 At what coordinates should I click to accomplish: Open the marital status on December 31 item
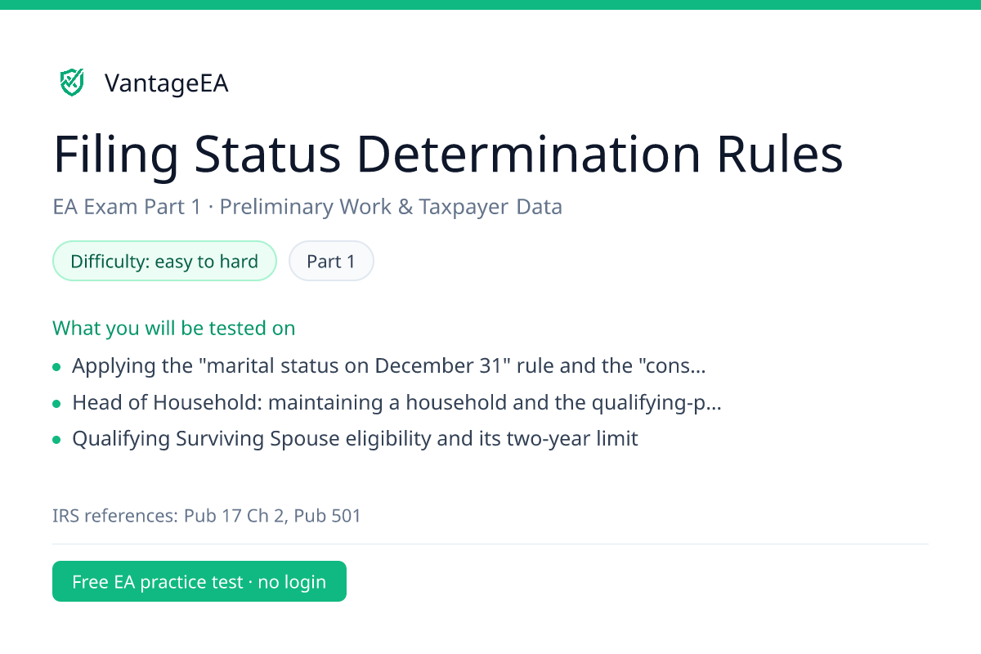(x=389, y=365)
